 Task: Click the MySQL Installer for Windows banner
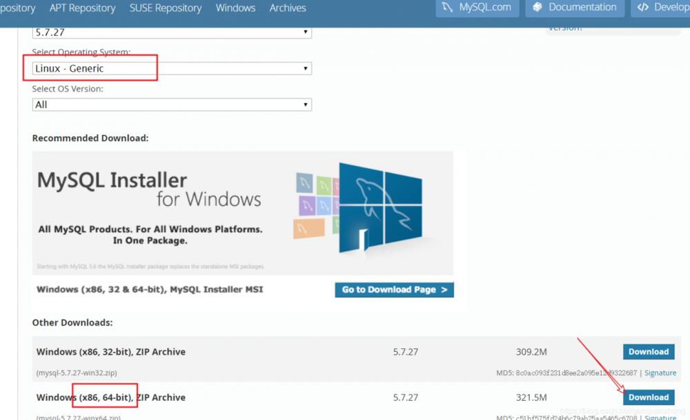(242, 213)
